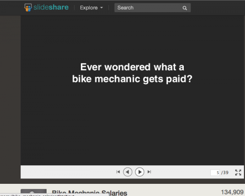Click the /39 total slides label
245x196 pixels.
click(225, 173)
